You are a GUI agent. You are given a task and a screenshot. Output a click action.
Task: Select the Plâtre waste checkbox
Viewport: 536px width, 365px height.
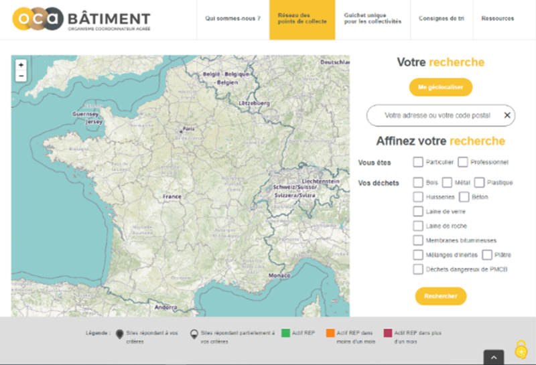point(487,254)
